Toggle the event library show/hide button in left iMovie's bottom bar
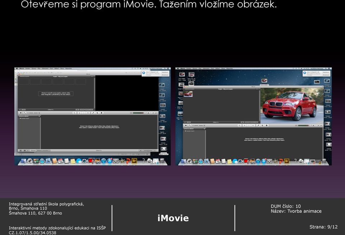 click(21, 150)
